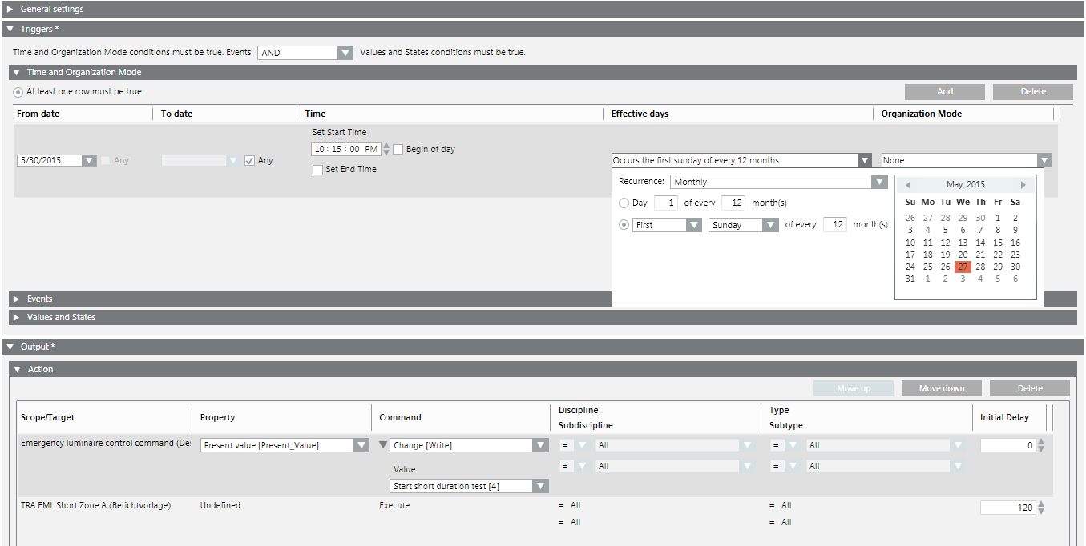This screenshot has height=546, width=1086.
Task: Click the next month arrow in the calendar
Action: point(1023,183)
